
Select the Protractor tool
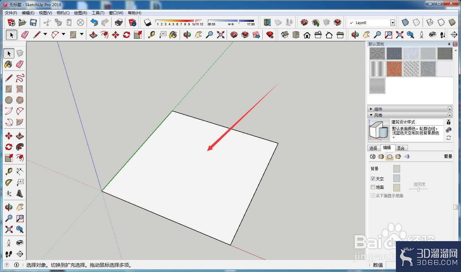click(x=9, y=182)
